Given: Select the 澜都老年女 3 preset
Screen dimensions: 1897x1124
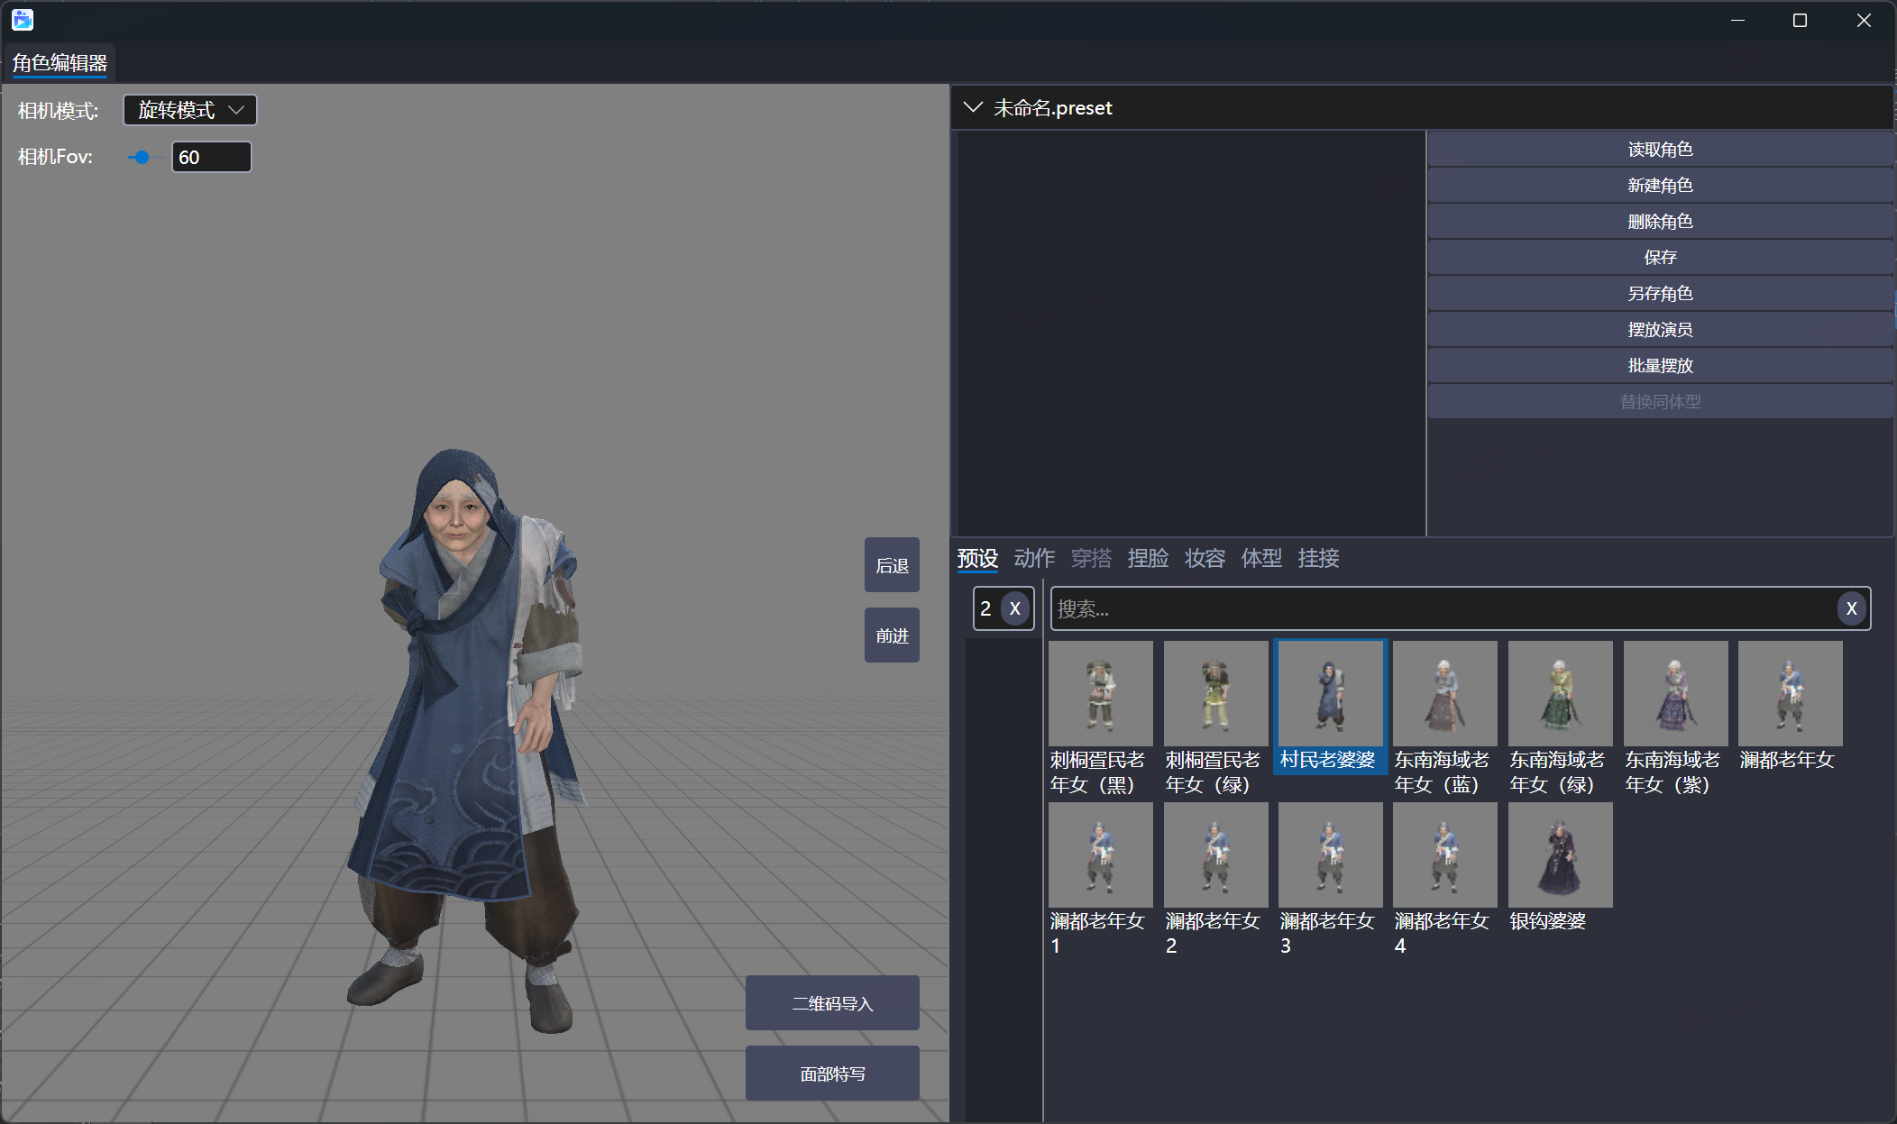Looking at the screenshot, I should coord(1330,855).
